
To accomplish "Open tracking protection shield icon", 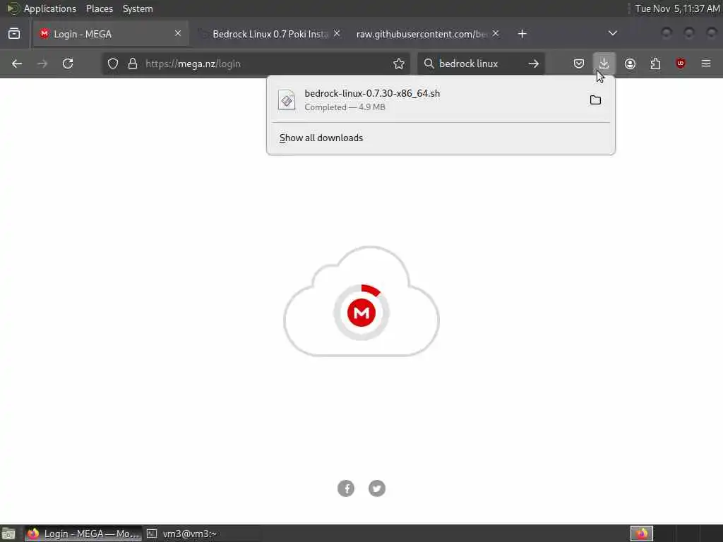I will 113,64.
